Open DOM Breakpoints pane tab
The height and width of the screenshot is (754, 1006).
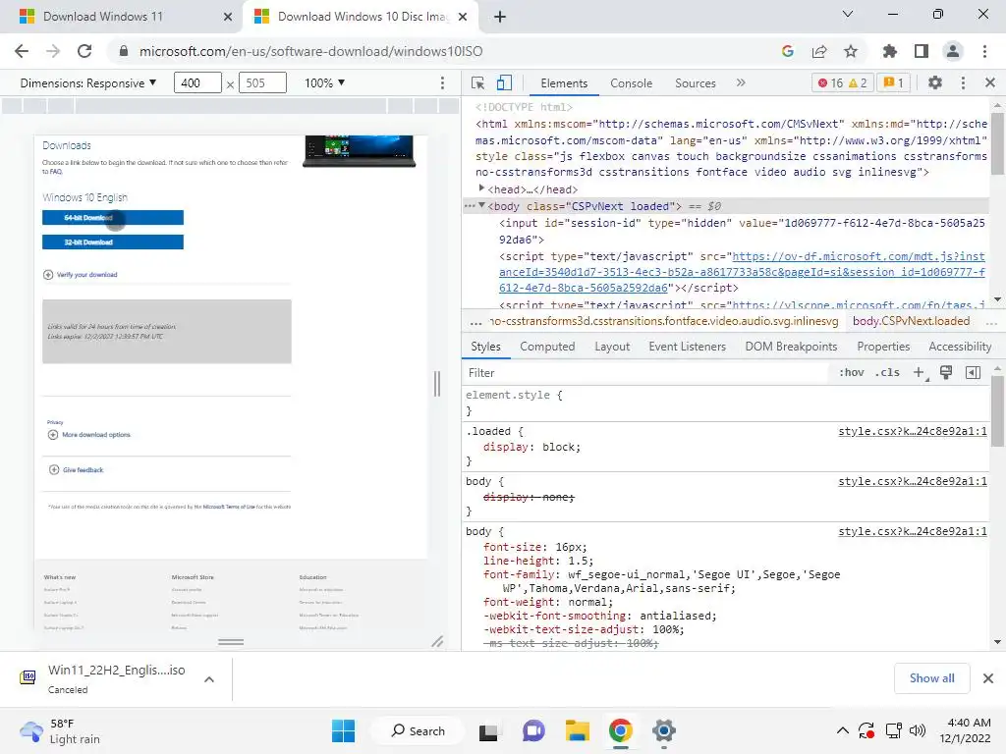pyautogui.click(x=791, y=347)
